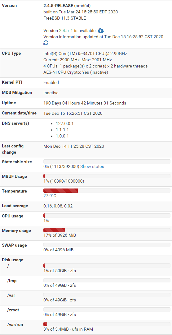This screenshot has width=172, height=335.
Task: Click the CPU usage bar
Action: 107,215
